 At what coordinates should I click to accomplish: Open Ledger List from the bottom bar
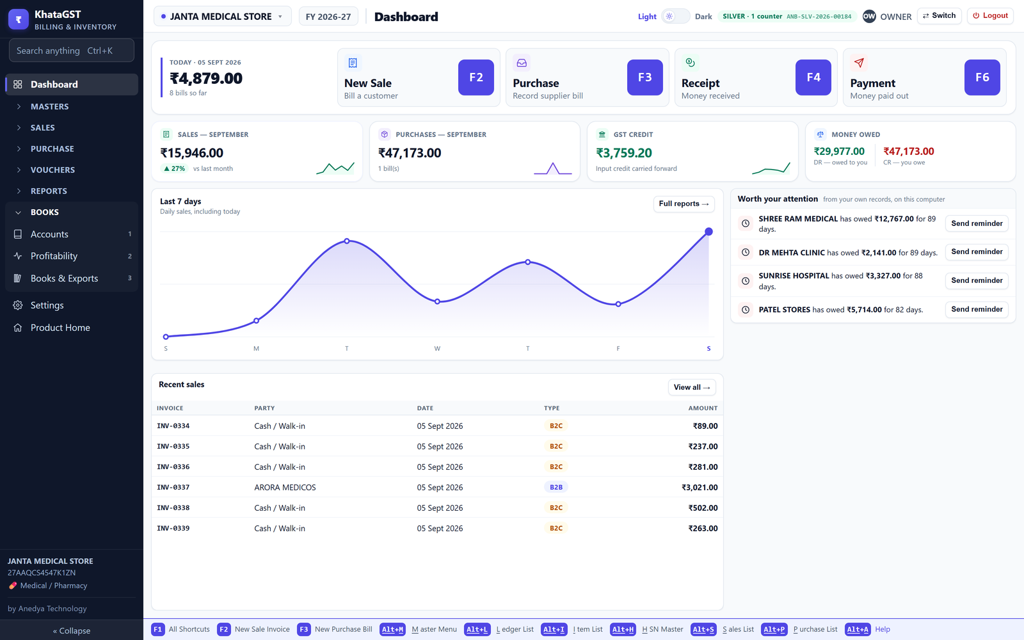(x=499, y=630)
